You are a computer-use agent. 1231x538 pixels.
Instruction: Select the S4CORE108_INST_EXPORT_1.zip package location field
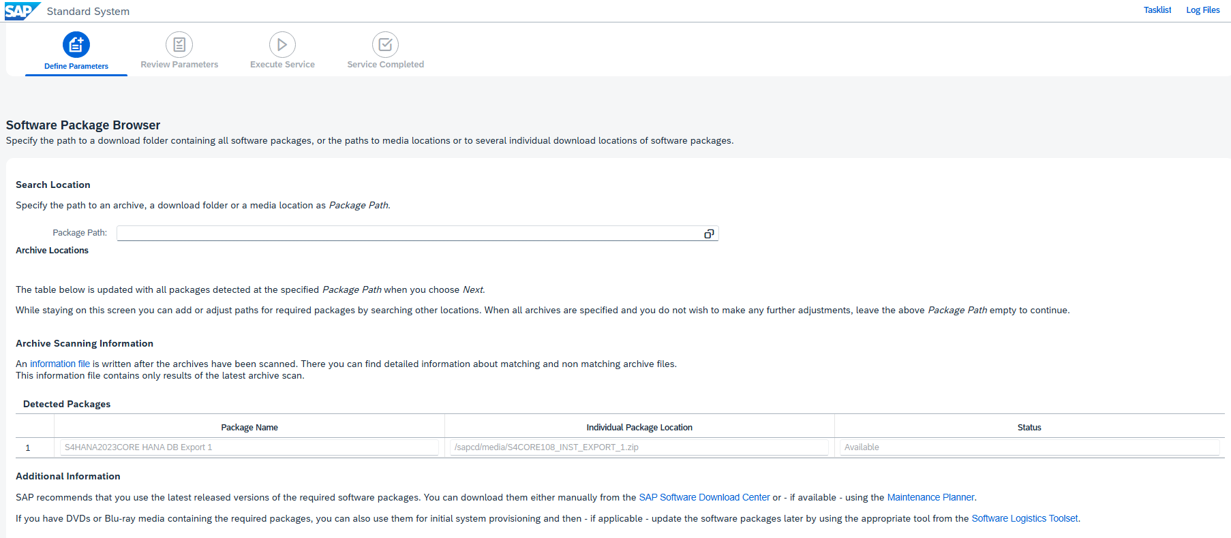pyautogui.click(x=639, y=447)
